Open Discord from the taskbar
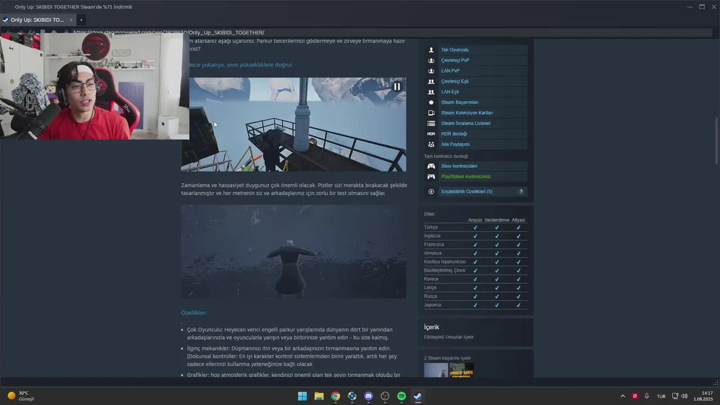Viewport: 720px width, 405px height. [368, 396]
